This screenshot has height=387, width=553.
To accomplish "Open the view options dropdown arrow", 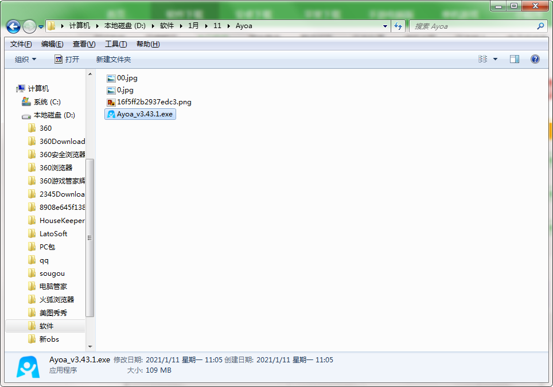I will [x=495, y=59].
